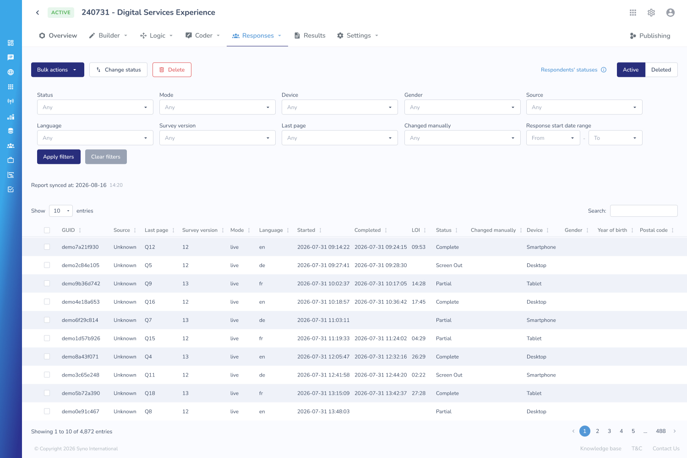The width and height of the screenshot is (687, 458).
Task: Open the Mode filter dropdown
Action: click(217, 107)
